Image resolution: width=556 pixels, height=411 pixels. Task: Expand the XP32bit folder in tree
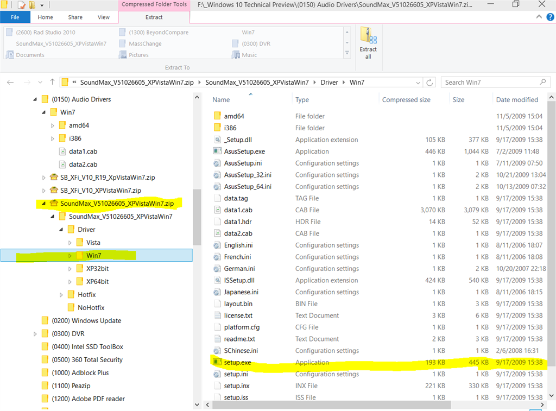70,269
